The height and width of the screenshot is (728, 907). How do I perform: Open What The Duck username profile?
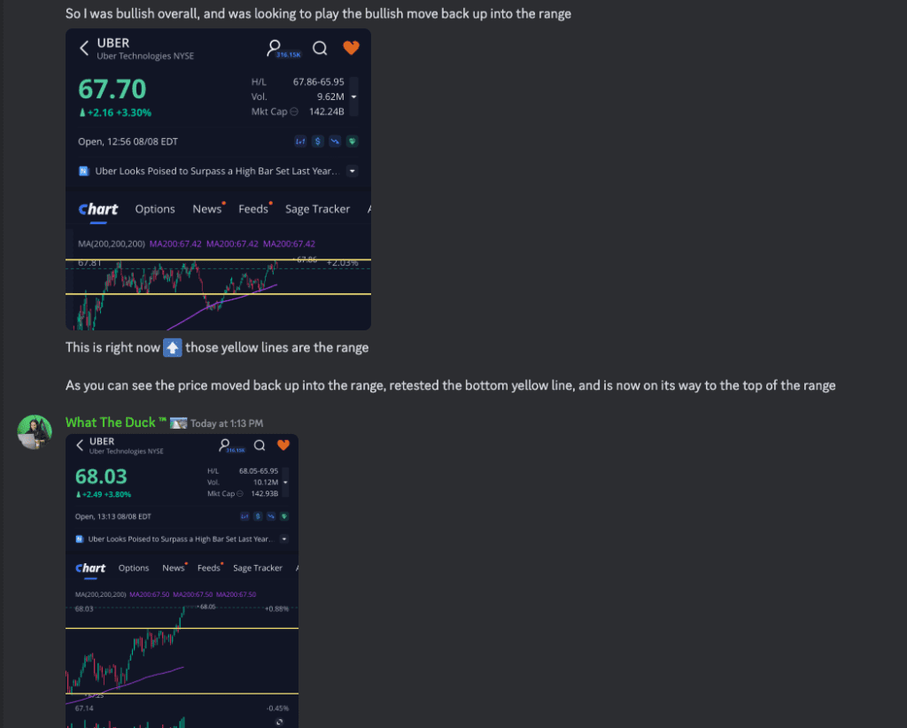[116, 422]
